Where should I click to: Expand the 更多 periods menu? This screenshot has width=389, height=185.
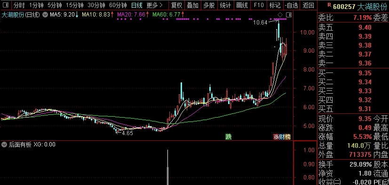(155, 5)
